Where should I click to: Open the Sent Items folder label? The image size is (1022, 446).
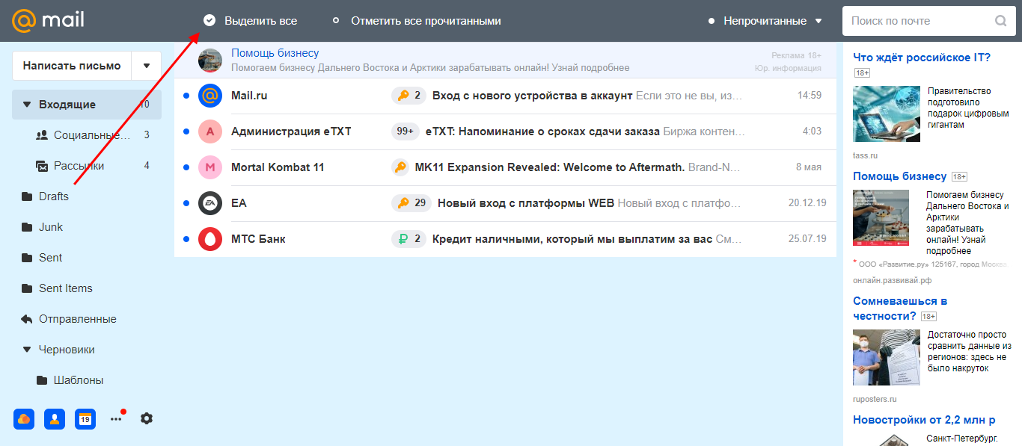(x=66, y=288)
